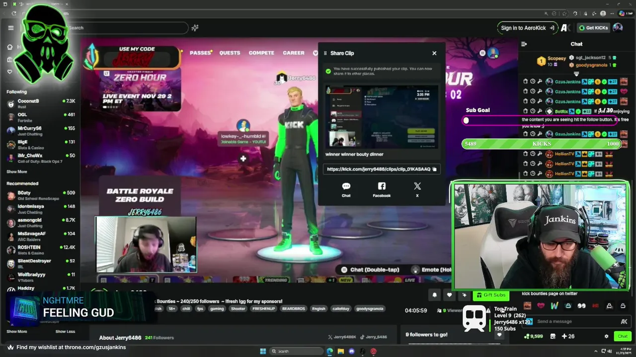Ban first HellionTV message author with hammer icon
Viewport: 636px width, 357px height.
[x=540, y=154]
